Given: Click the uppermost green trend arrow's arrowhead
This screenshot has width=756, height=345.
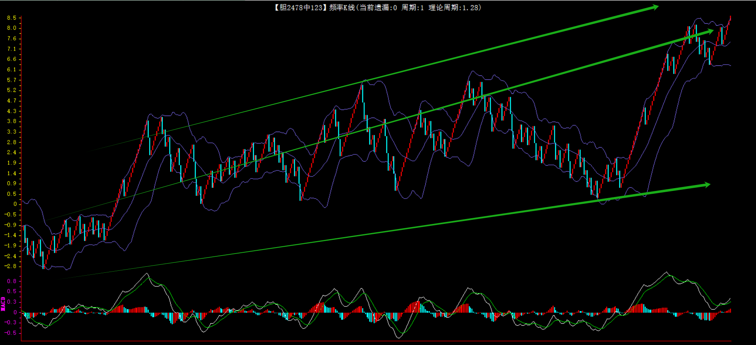Looking at the screenshot, I should (x=654, y=7).
